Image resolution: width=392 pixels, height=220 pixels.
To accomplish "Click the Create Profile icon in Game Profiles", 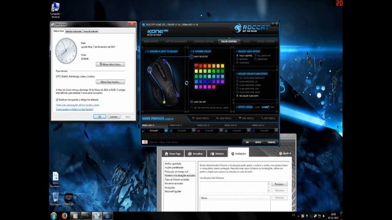I will coord(194,118).
